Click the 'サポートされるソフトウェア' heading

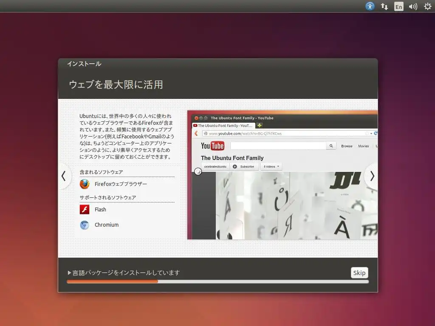tap(107, 198)
